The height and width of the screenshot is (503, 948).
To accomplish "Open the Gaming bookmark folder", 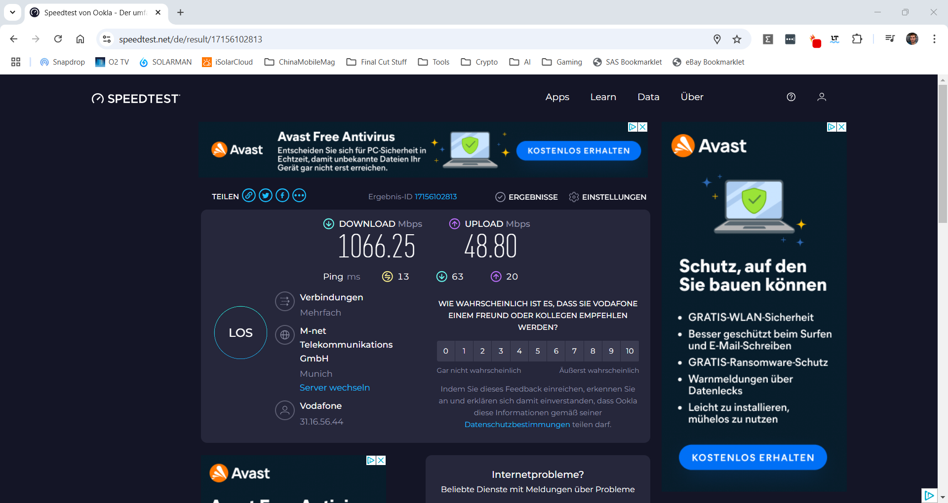I will pos(562,62).
